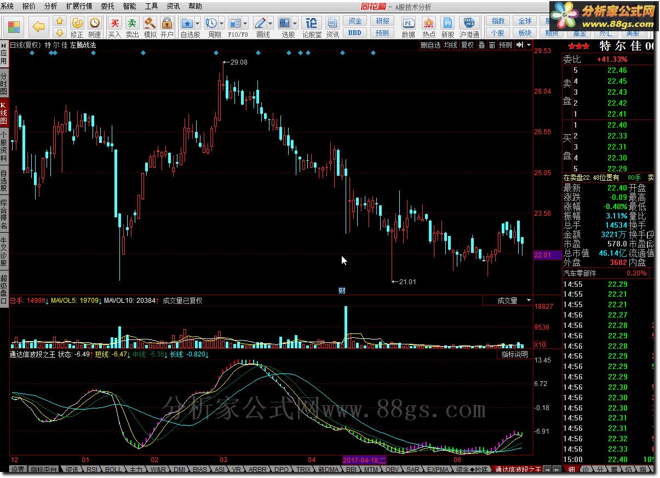Expand the 选股 dropdown arrow
Viewport: 660px width, 478px height.
point(295,23)
